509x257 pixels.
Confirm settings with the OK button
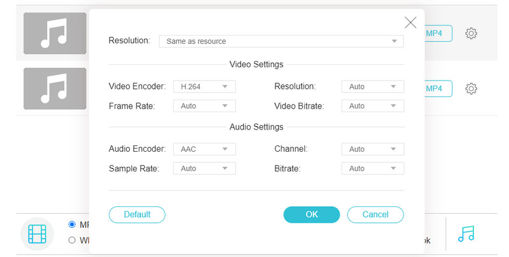312,214
